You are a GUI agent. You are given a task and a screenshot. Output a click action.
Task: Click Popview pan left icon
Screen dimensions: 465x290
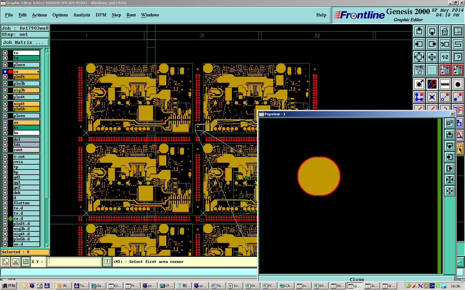tap(449, 157)
